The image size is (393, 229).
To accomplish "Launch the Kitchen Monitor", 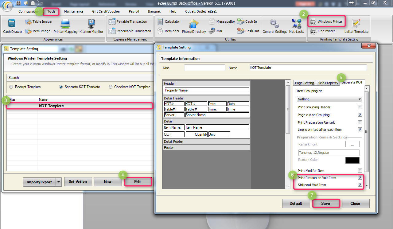I will pos(91,26).
